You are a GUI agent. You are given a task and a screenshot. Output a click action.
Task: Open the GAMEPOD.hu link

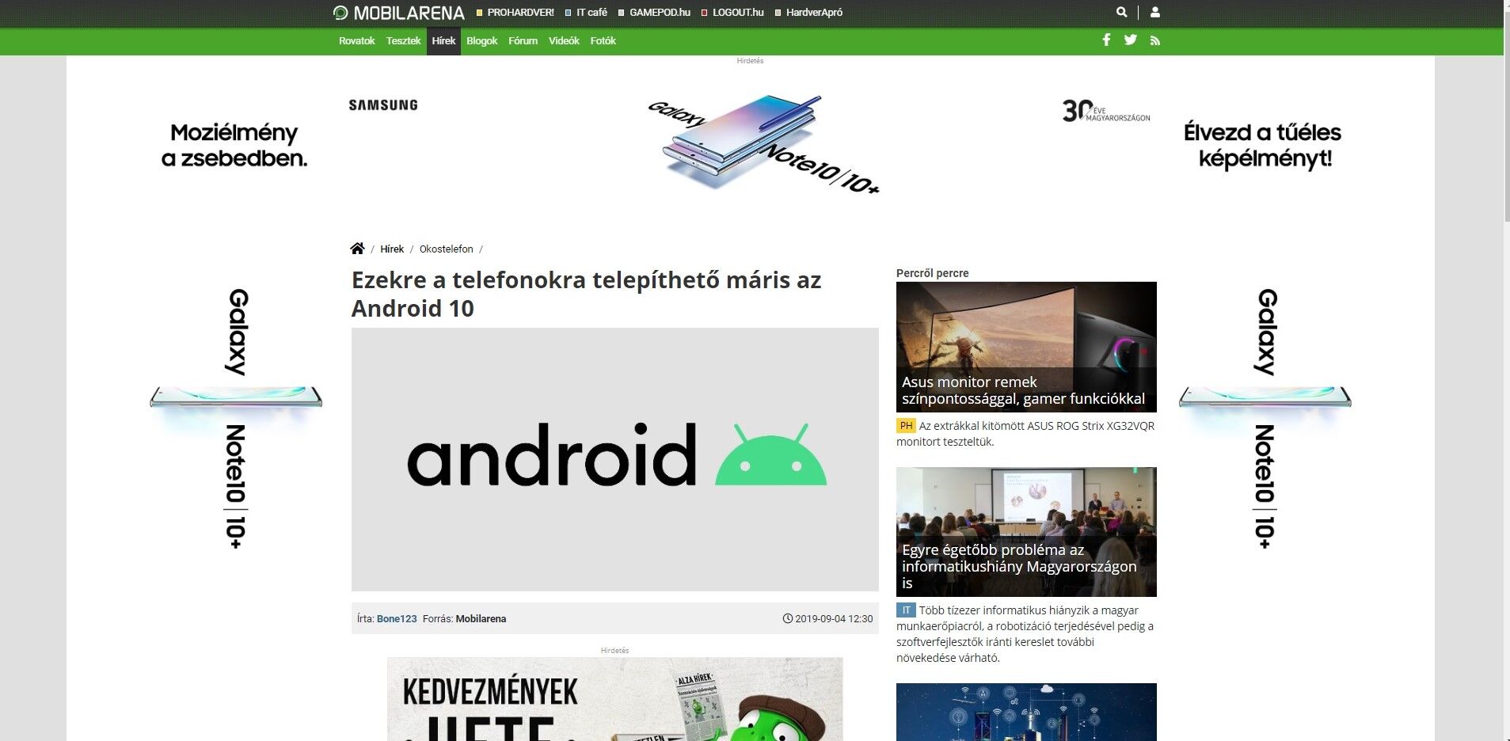tap(660, 13)
